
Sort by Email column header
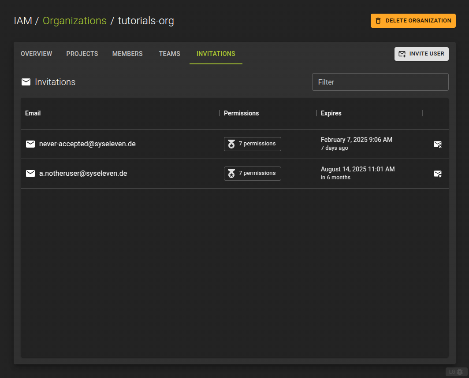33,113
